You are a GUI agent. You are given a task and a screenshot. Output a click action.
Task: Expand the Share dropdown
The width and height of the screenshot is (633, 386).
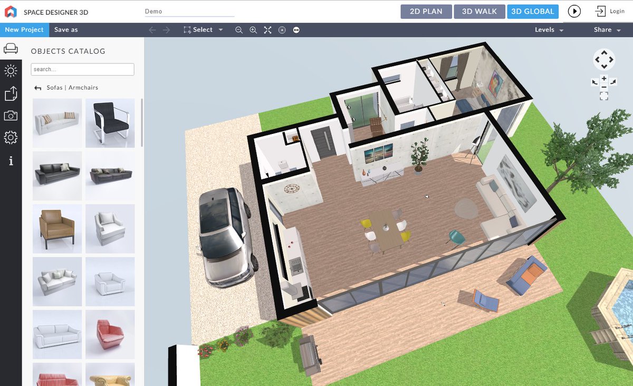(x=607, y=30)
